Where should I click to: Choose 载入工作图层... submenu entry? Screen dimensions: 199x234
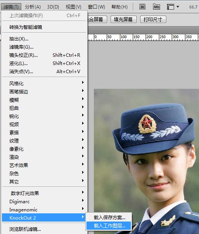coord(109,225)
